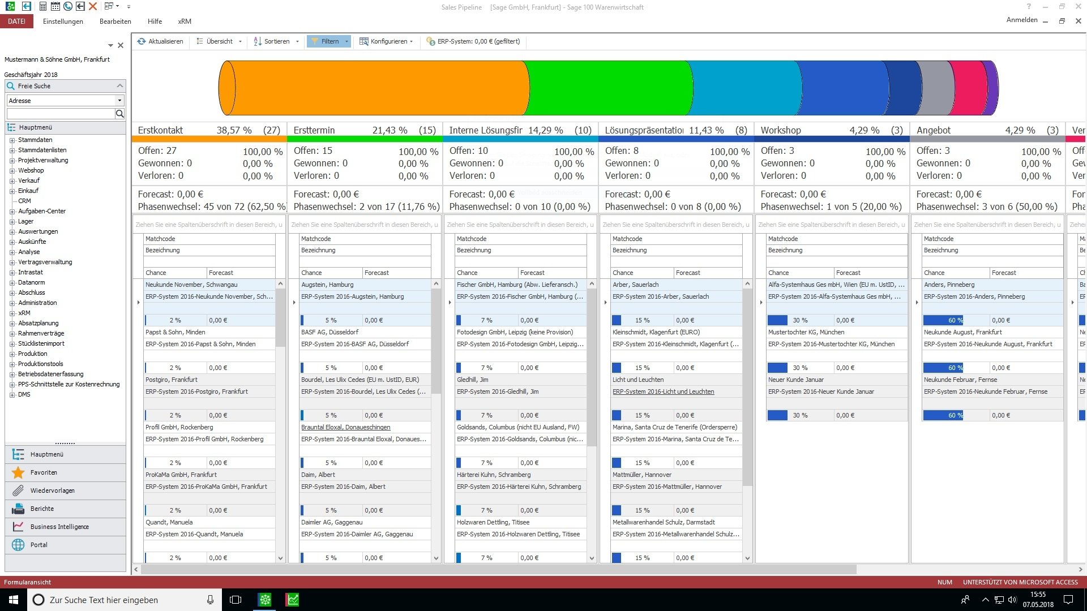This screenshot has width=1087, height=611.
Task: Open the Sortieren dropdown arrow
Action: pyautogui.click(x=297, y=41)
